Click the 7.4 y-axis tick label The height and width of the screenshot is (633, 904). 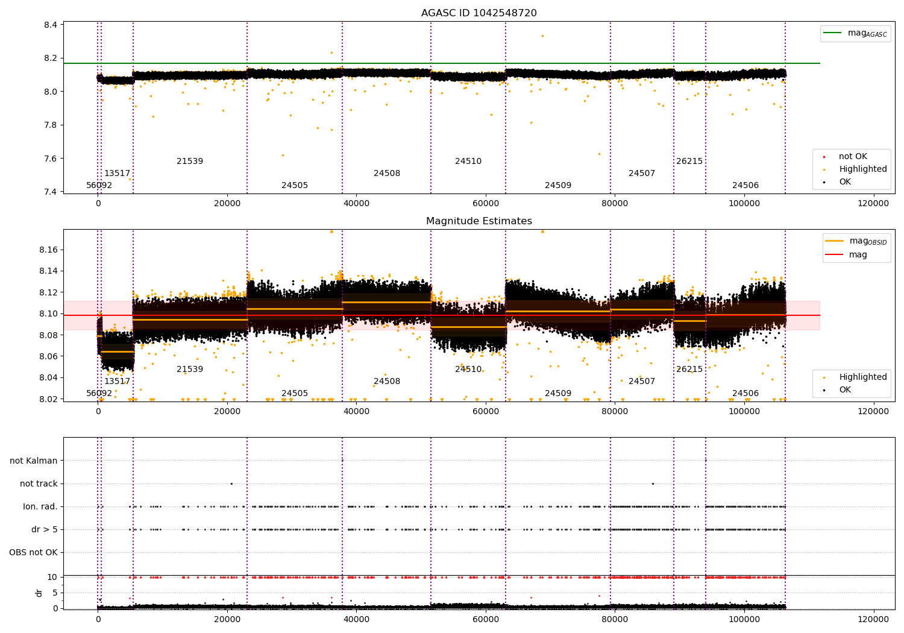(51, 192)
